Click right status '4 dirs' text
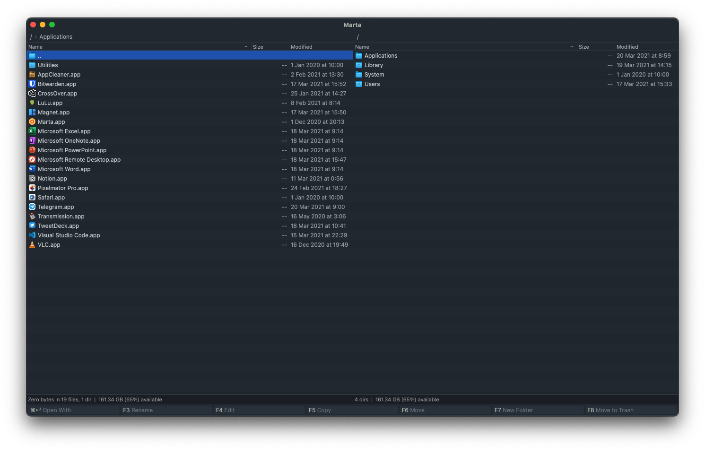The image size is (705, 451). [362, 399]
